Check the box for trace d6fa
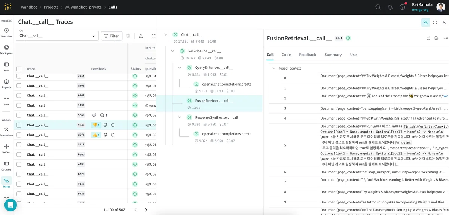The height and width of the screenshot is (215, 449). 19,135
